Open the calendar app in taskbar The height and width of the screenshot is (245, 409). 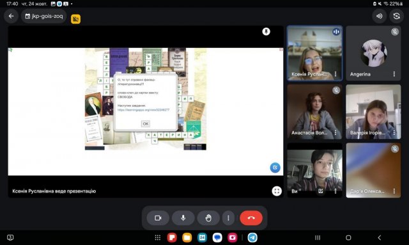[x=202, y=237]
